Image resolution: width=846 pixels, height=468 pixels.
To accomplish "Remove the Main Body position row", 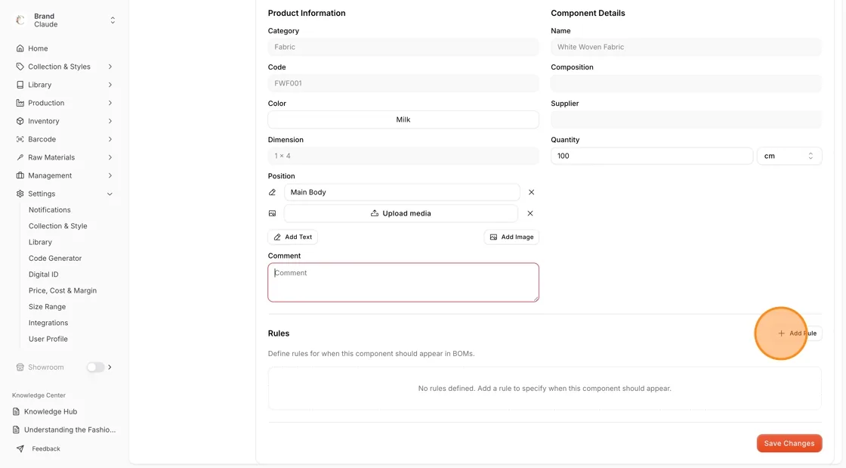I will pyautogui.click(x=532, y=192).
